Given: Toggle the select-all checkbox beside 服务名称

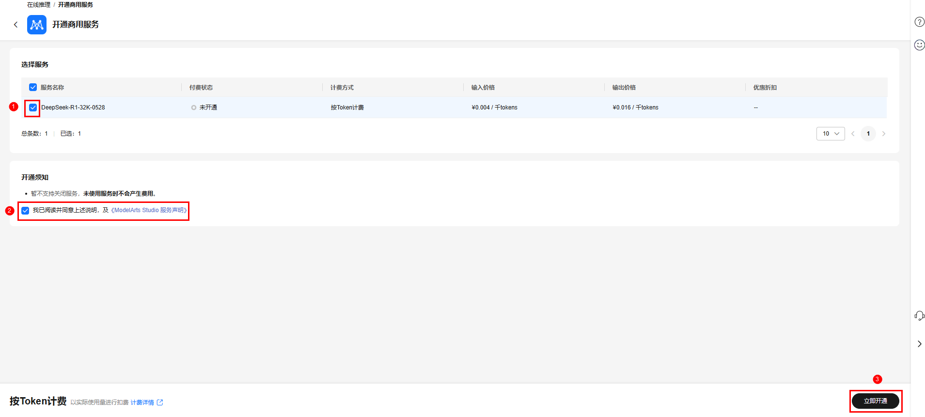Looking at the screenshot, I should 33,87.
